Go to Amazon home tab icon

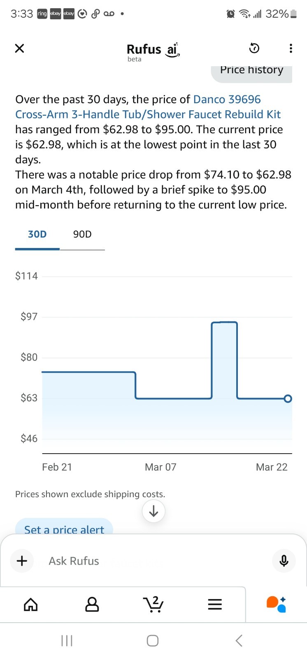pyautogui.click(x=31, y=604)
